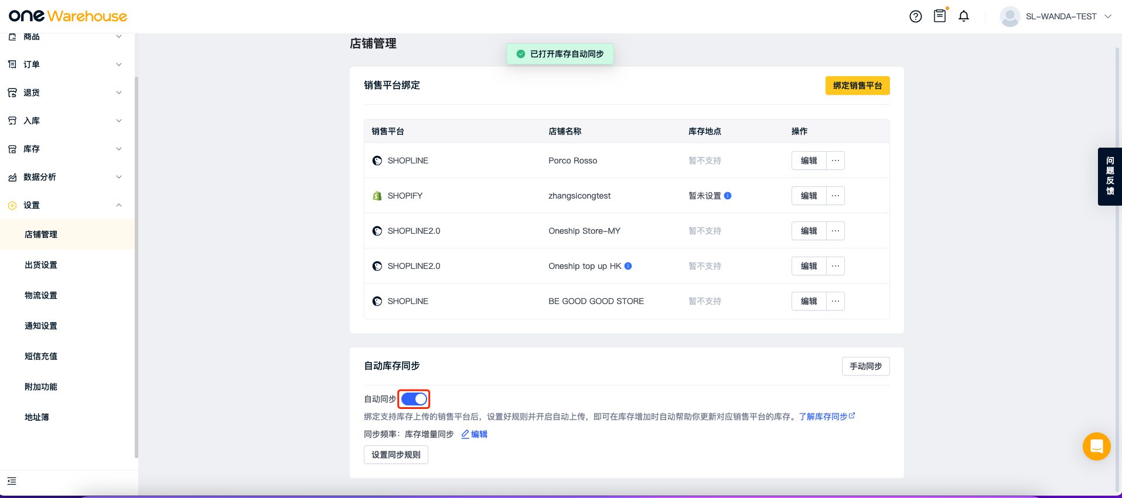Expand the 数据分析 menu chevron

[x=119, y=177]
